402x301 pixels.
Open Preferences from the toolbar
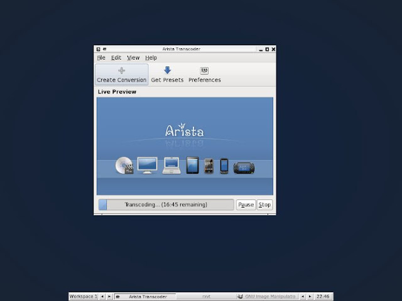pyautogui.click(x=204, y=75)
